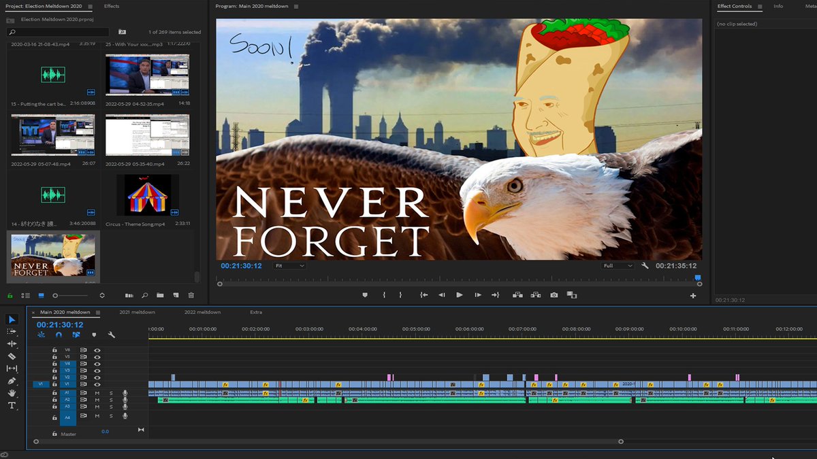Open the Fit zoom level dropdown
This screenshot has width=817, height=459.
point(289,266)
